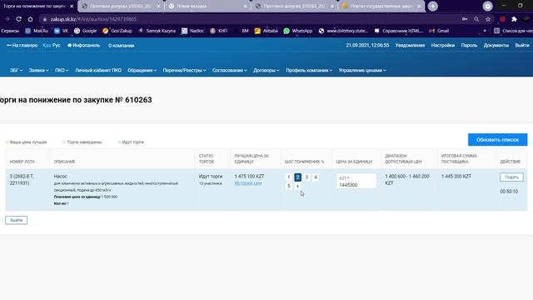Screen dimensions: 533x300
Task: Open the reading list bookmark icon
Action: click(496, 31)
